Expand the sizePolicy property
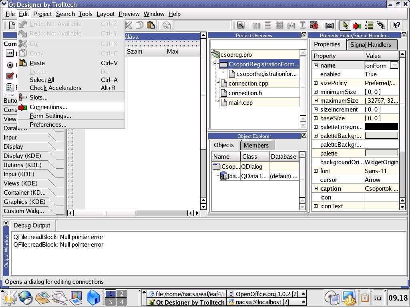Viewport: 410px width, 307px height. pos(316,83)
